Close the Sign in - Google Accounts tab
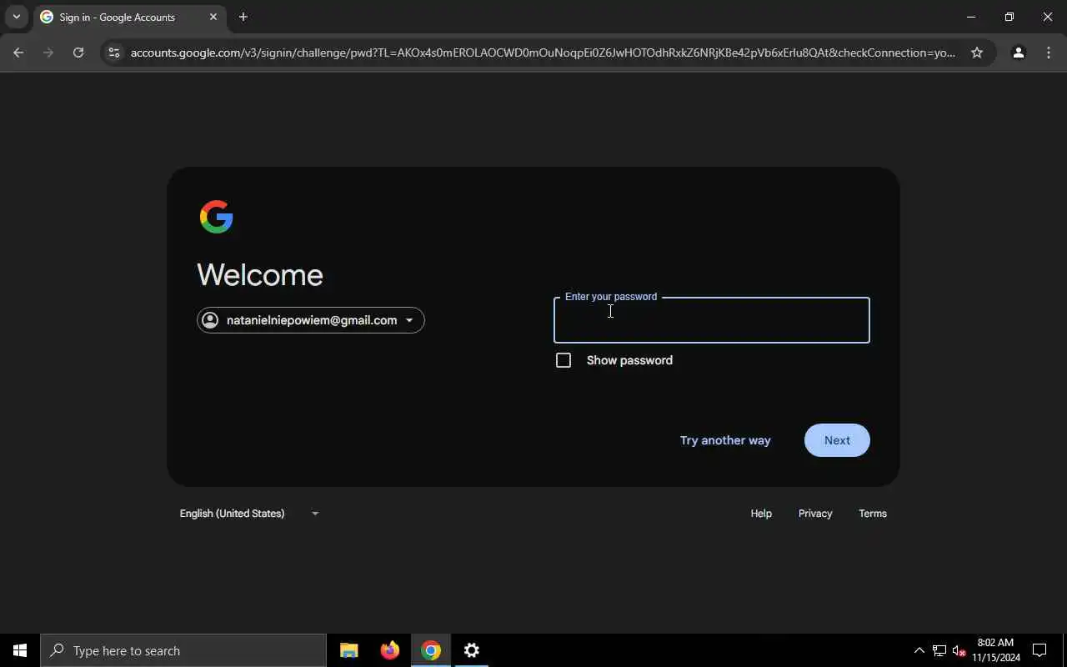This screenshot has height=667, width=1067. coord(213,17)
